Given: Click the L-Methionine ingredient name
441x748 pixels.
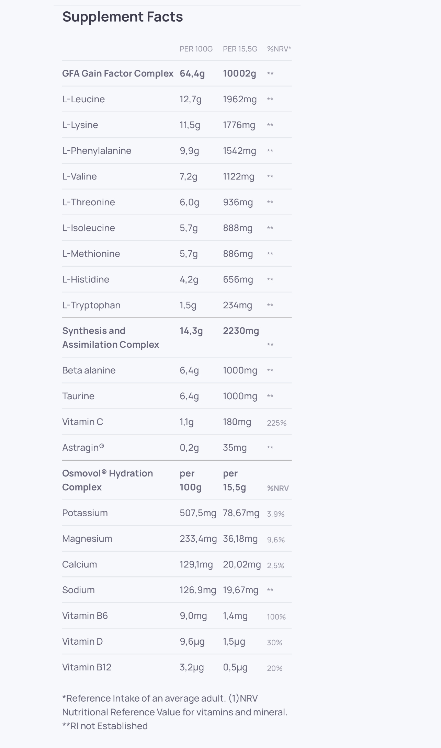Looking at the screenshot, I should click(91, 254).
